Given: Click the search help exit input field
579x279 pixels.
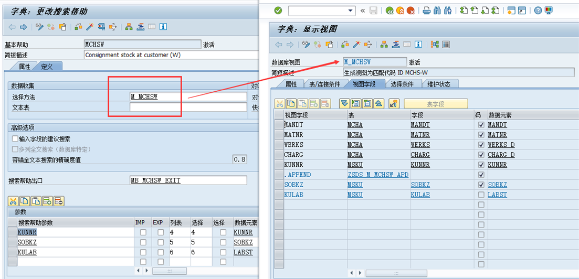Looking at the screenshot, I should [x=188, y=180].
